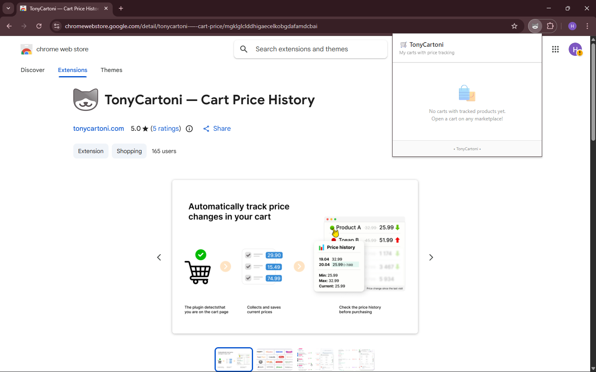Select the TonyCartoni browser tab
This screenshot has width=596, height=372.
(x=65, y=8)
